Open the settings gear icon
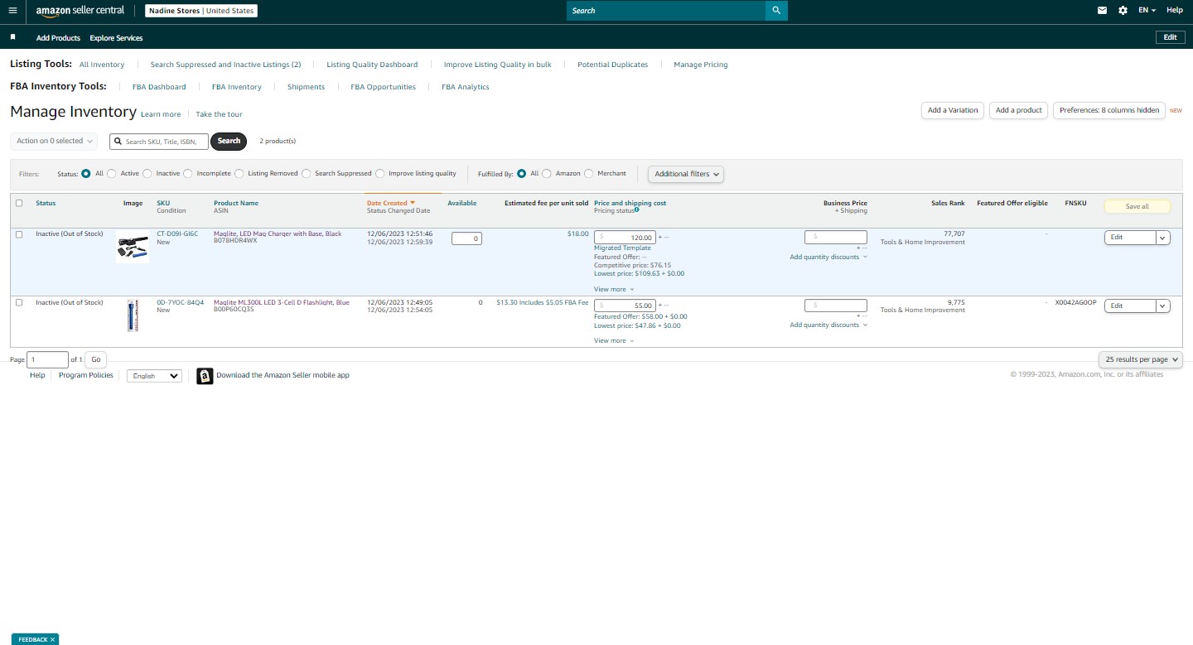 [x=1123, y=11]
